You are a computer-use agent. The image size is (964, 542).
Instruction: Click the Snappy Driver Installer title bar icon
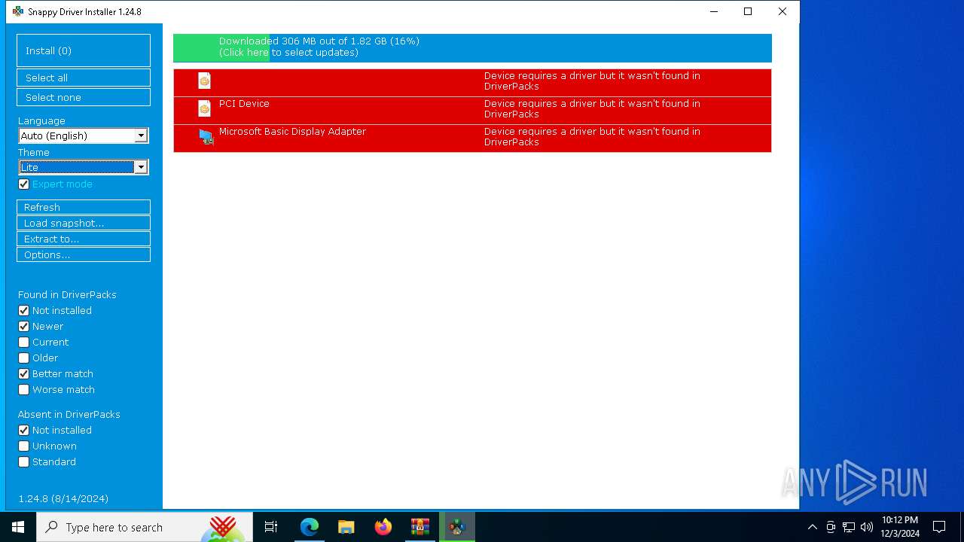(18, 11)
